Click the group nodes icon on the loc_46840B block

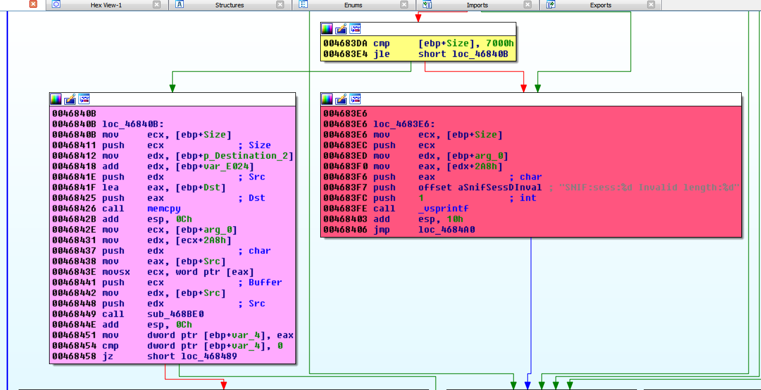pos(84,99)
